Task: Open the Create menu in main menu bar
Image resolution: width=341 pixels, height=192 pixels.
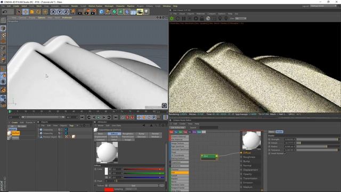Action: click(x=16, y=6)
